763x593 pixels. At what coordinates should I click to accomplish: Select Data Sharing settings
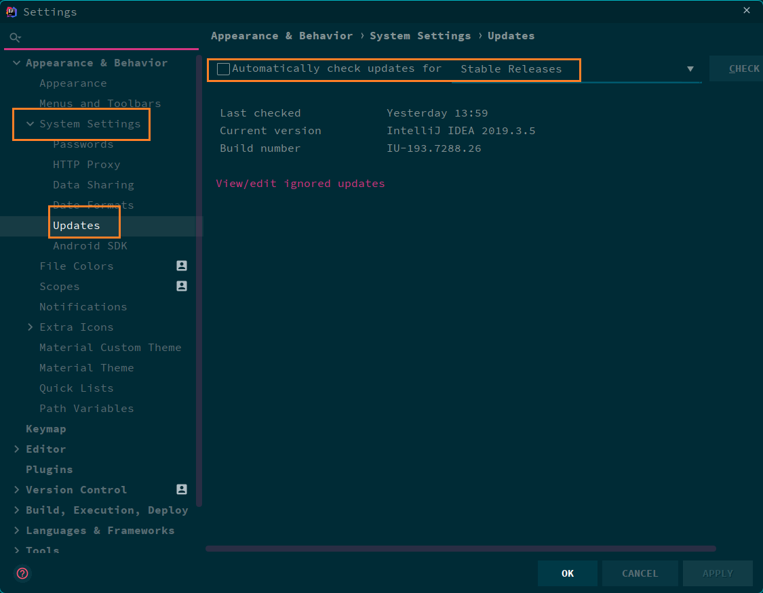click(94, 185)
